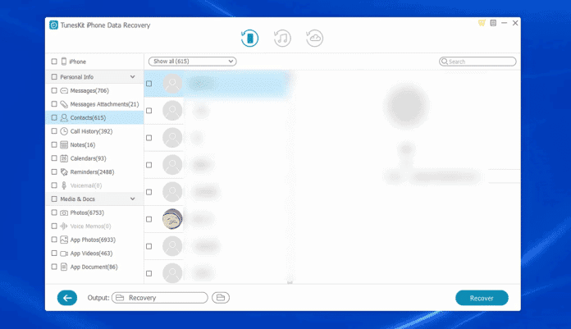Image resolution: width=571 pixels, height=329 pixels.
Task: Click the Contacts person icon
Action: tap(64, 117)
